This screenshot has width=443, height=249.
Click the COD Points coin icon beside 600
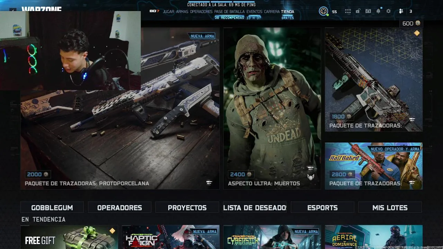(418, 23)
